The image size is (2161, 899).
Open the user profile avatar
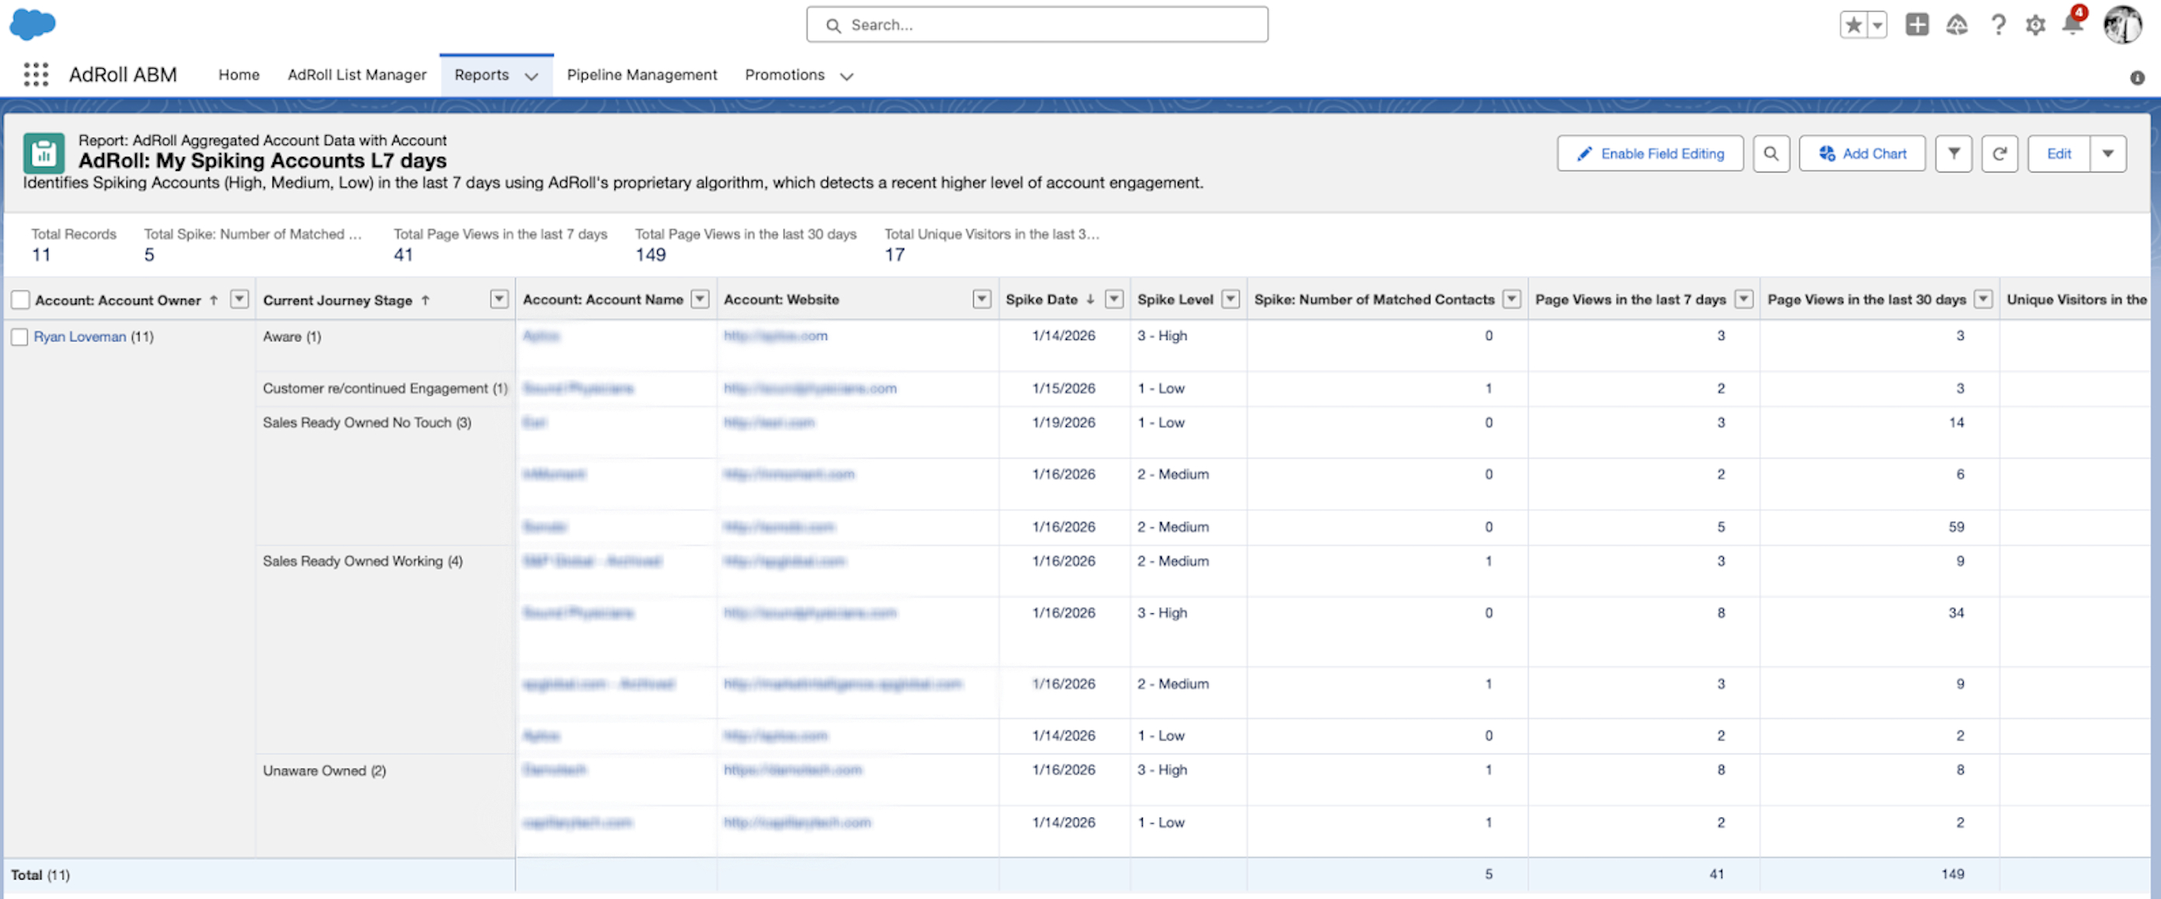point(2122,24)
